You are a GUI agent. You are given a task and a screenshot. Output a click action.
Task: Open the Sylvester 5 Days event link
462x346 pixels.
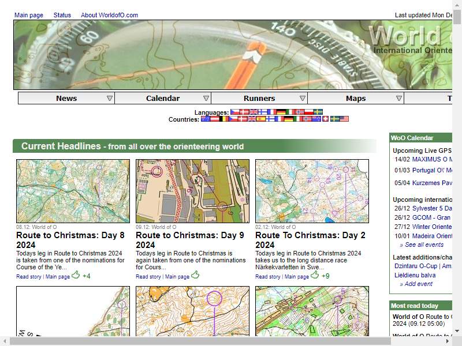432,208
